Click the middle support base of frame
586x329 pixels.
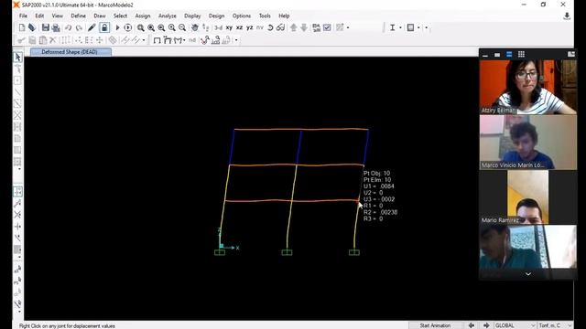point(287,252)
